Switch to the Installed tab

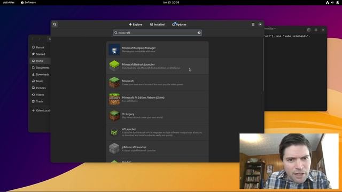tap(157, 25)
